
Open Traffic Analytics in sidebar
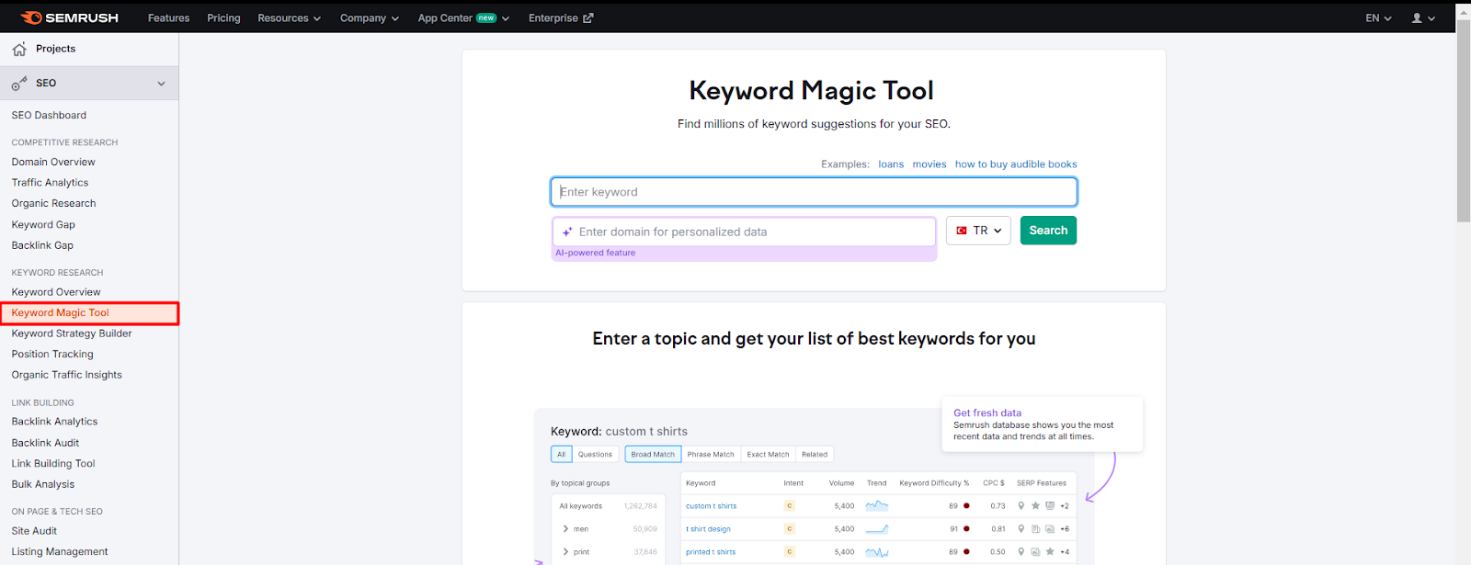[50, 183]
